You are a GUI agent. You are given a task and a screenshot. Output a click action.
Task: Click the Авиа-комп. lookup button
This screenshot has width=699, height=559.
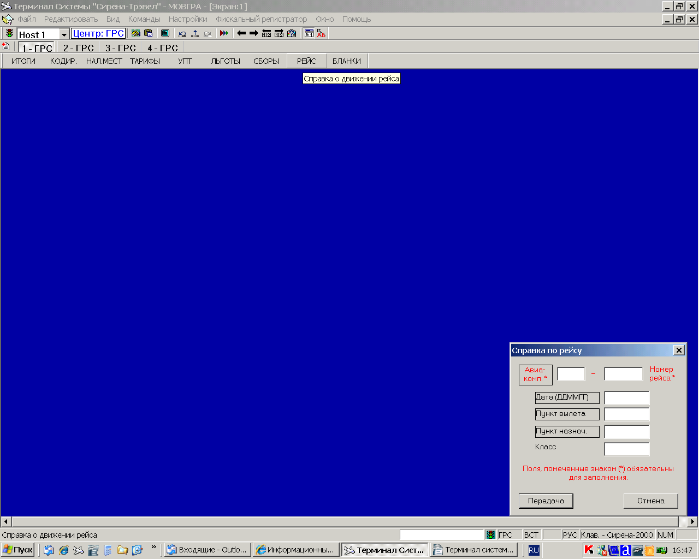pyautogui.click(x=536, y=374)
